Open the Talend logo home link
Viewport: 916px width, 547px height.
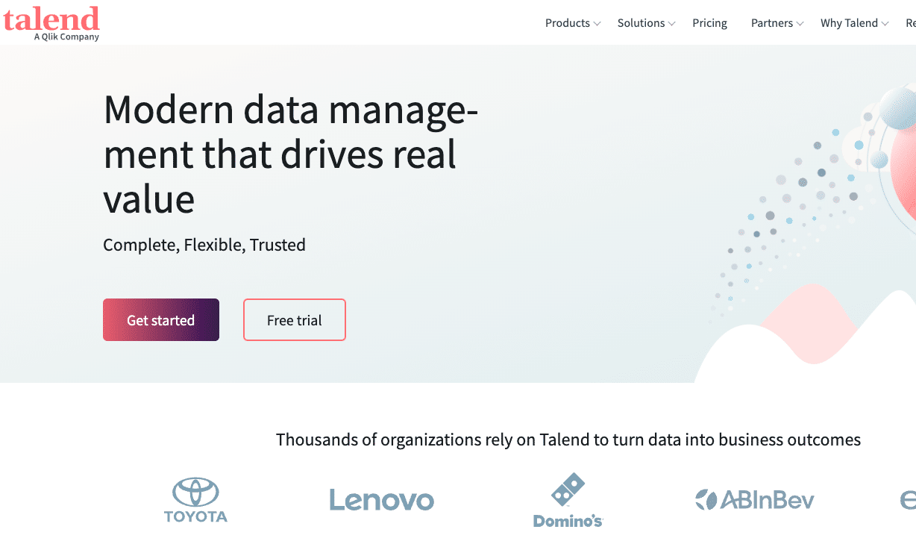(51, 23)
